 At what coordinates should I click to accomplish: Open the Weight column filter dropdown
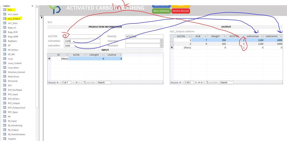(224, 36)
